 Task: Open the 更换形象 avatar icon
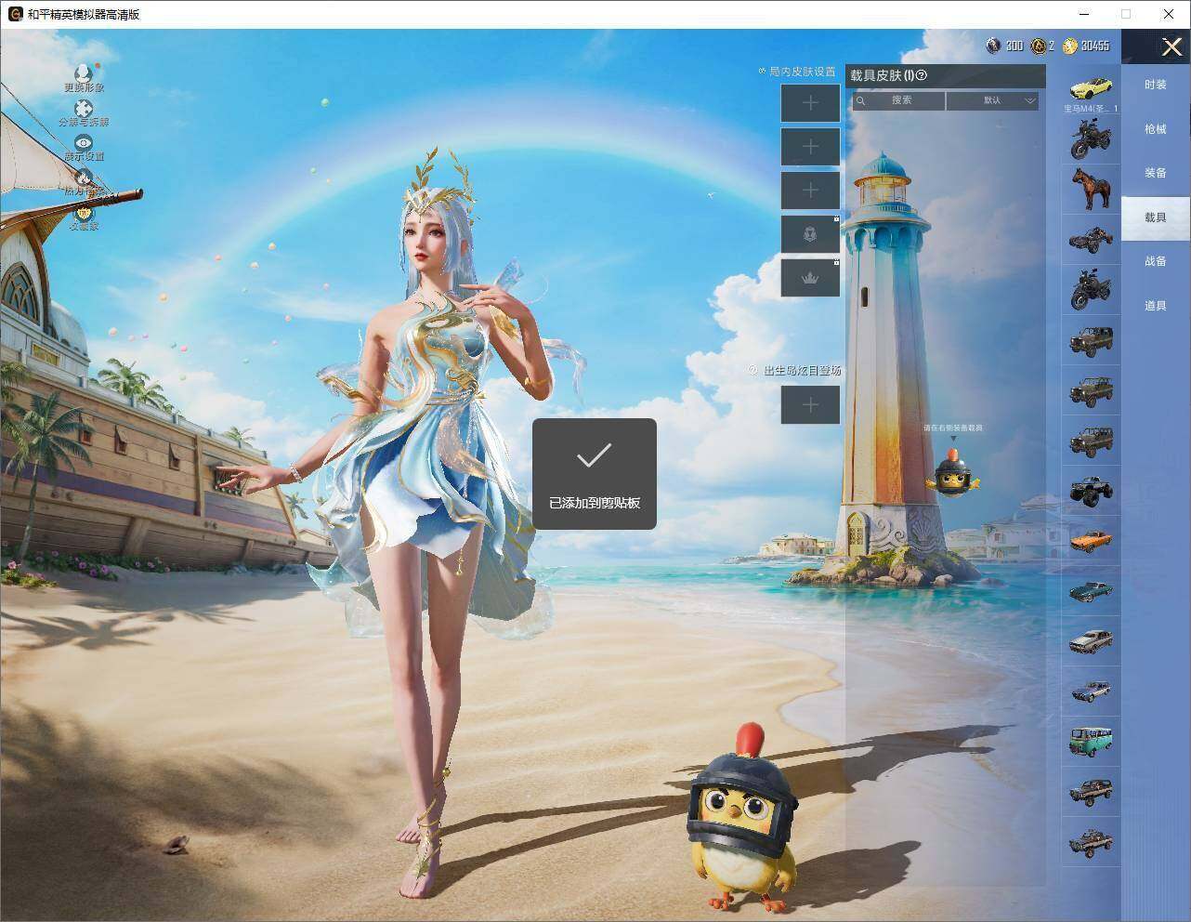(84, 73)
